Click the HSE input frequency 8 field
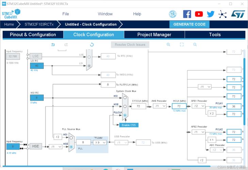The image size is (248, 170). point(13,147)
